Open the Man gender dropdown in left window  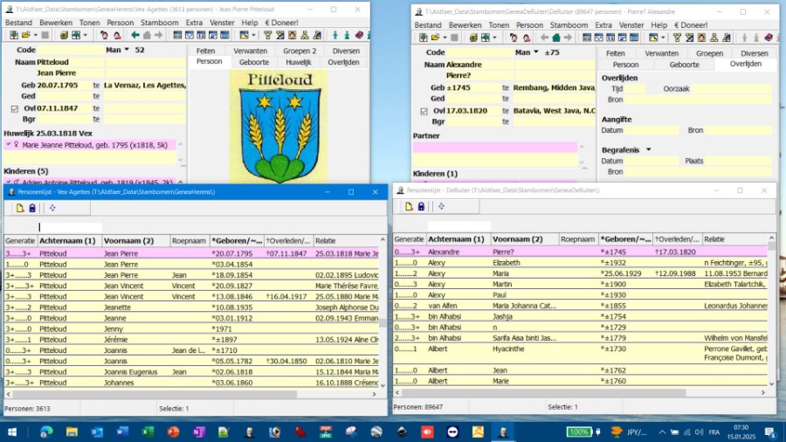click(126, 51)
